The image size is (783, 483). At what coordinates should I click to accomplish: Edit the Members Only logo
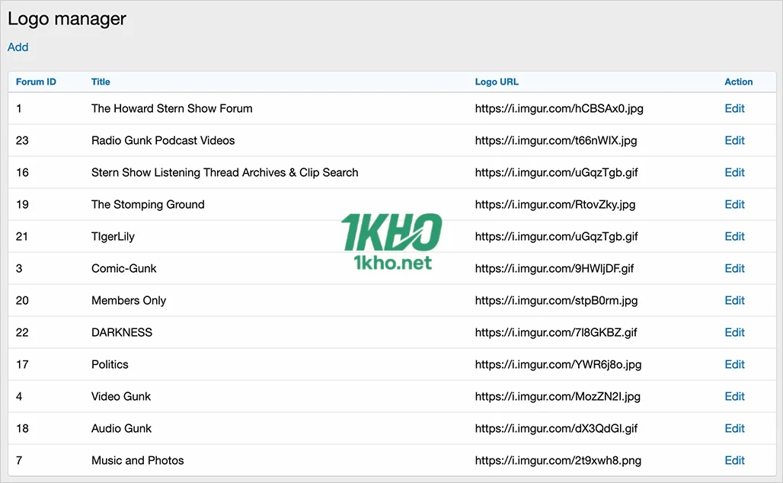click(x=733, y=300)
